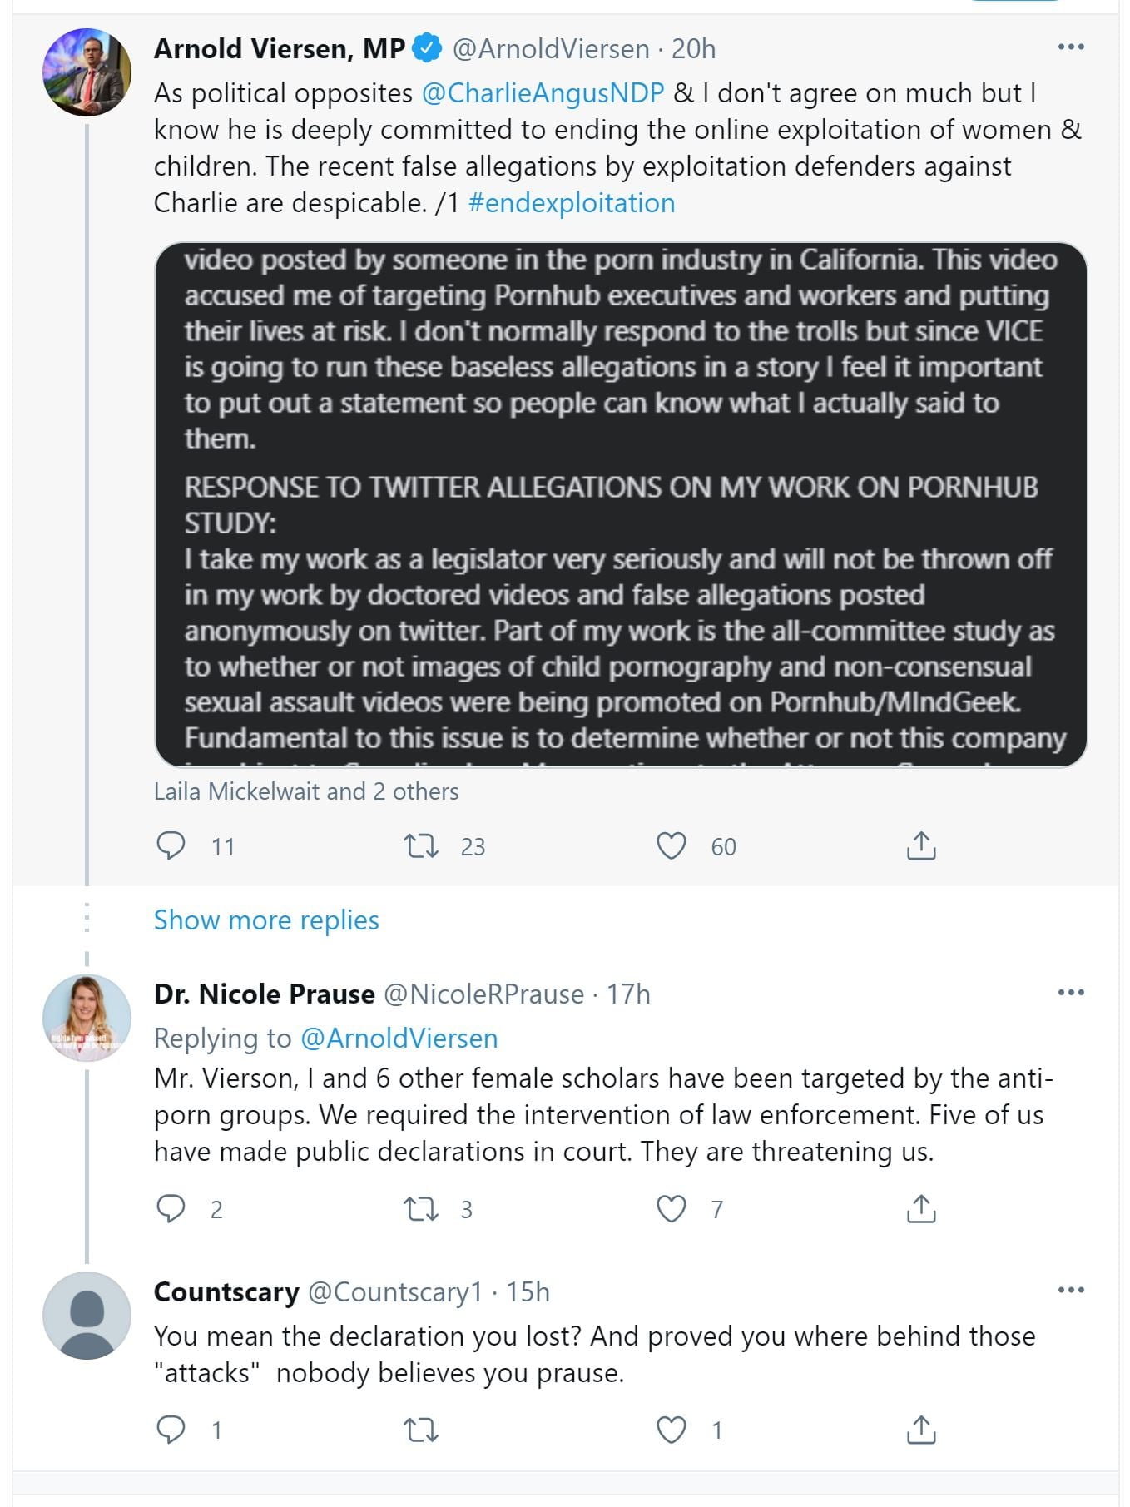Image resolution: width=1130 pixels, height=1507 pixels.
Task: Reply to Countscary's tweet
Action: [171, 1430]
